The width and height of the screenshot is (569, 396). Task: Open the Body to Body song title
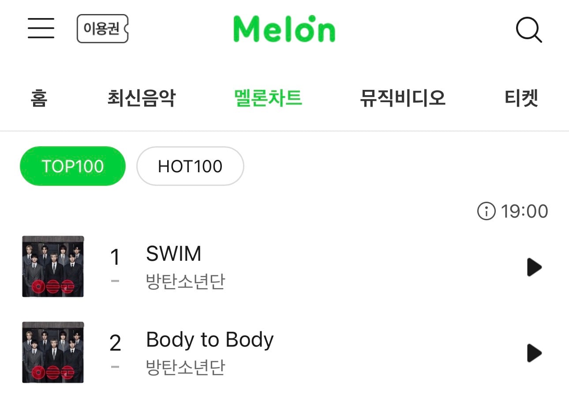coord(210,340)
